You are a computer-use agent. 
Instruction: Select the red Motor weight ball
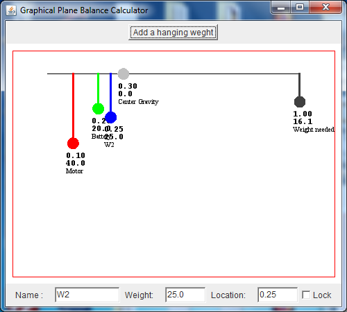pyautogui.click(x=73, y=144)
